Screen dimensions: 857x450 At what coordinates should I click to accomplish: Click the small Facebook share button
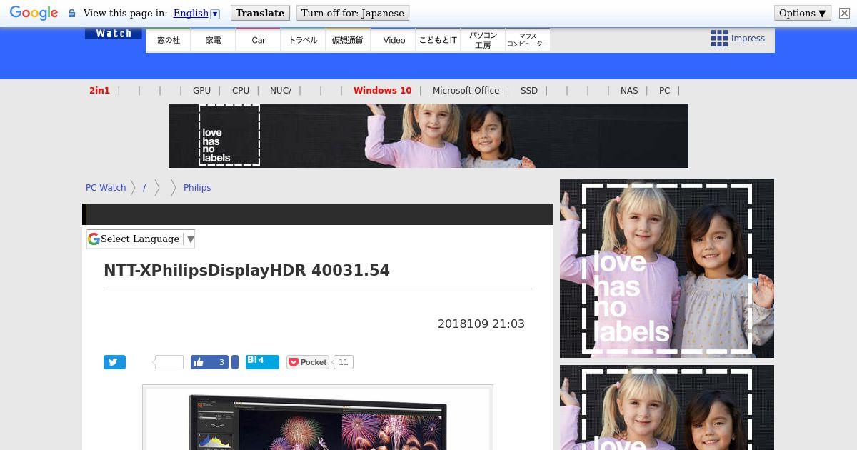[235, 362]
